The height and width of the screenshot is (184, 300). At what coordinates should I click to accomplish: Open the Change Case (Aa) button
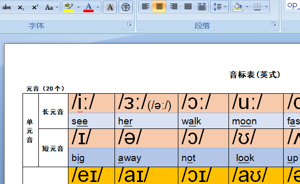point(49,7)
